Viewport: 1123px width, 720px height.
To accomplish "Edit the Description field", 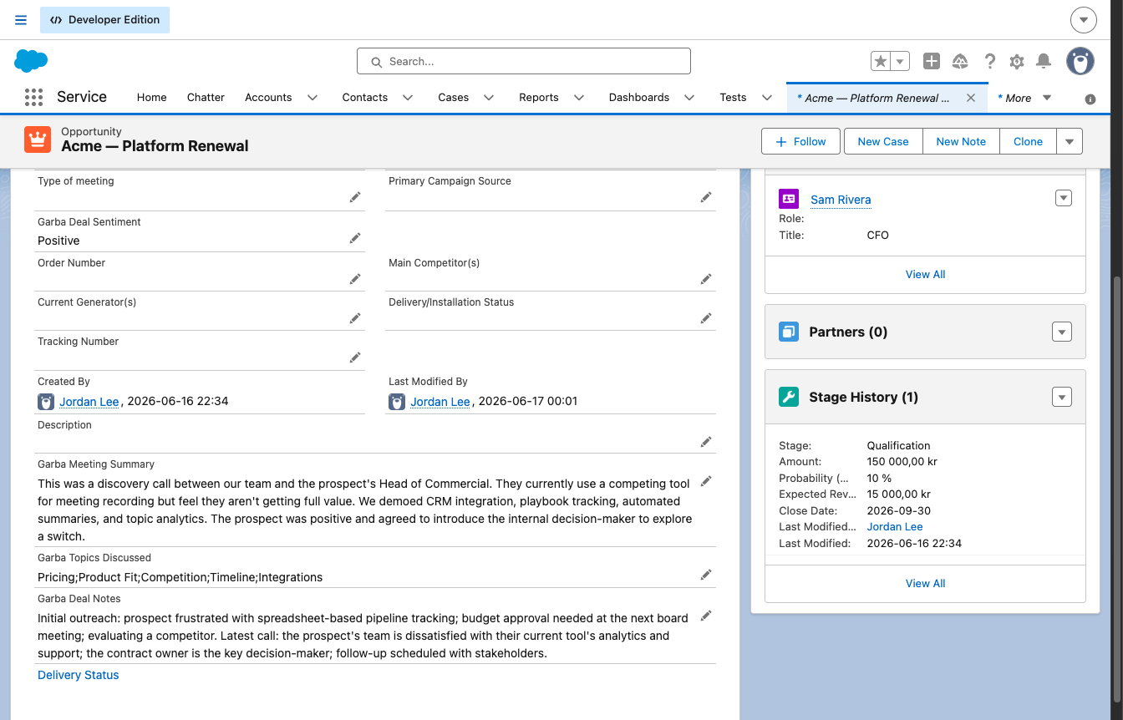I will click(x=706, y=441).
